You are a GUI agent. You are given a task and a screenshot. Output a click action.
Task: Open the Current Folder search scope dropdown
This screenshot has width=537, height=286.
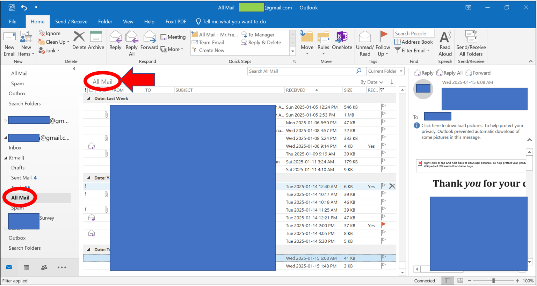tap(385, 71)
